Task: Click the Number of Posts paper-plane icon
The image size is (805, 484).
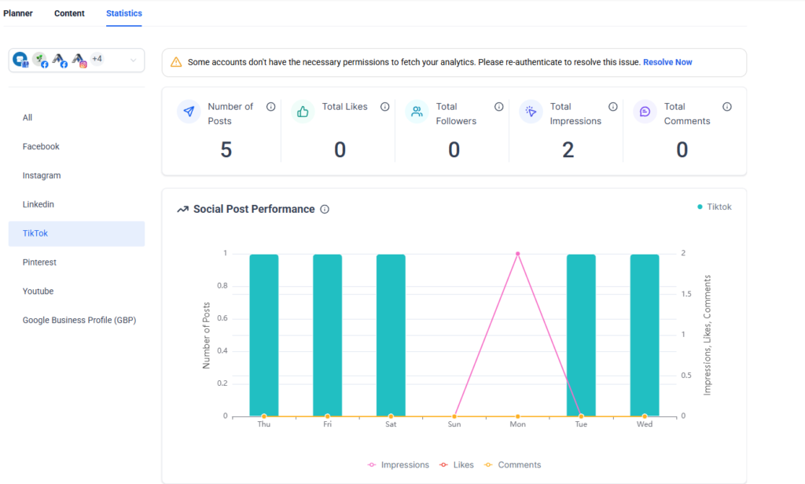Action: tap(189, 112)
